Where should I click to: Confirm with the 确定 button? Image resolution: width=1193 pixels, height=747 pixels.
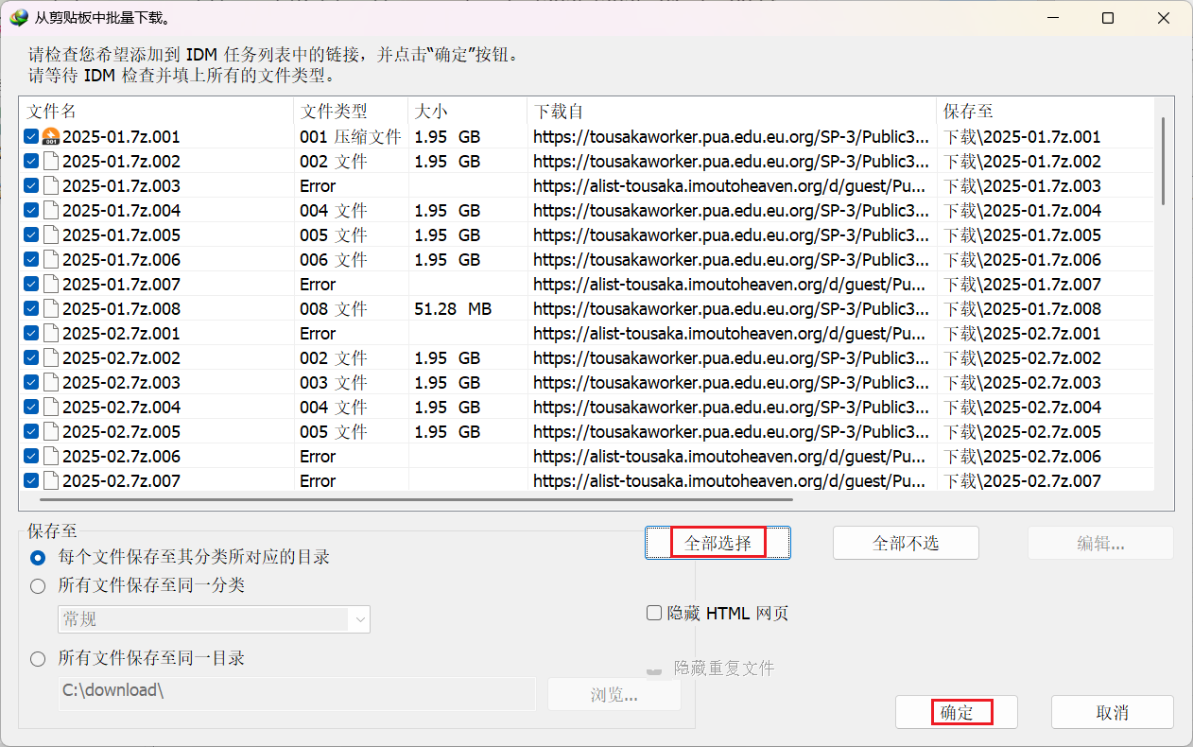tap(957, 712)
